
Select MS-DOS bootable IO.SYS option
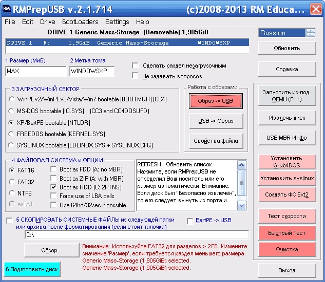(11, 111)
